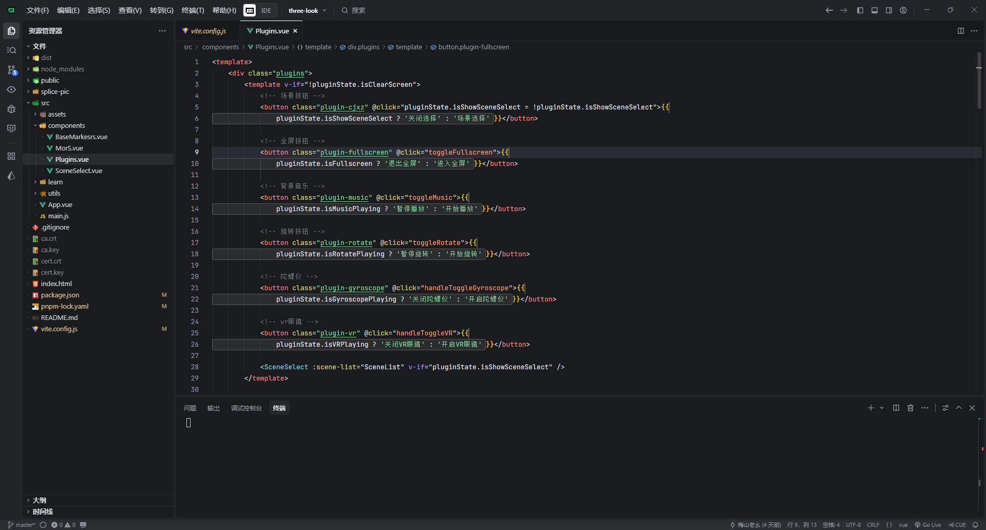The image size is (986, 530).
Task: Open the Search sidebar view
Action: (11, 50)
